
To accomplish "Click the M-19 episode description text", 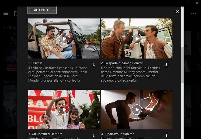I will click(131, 74).
